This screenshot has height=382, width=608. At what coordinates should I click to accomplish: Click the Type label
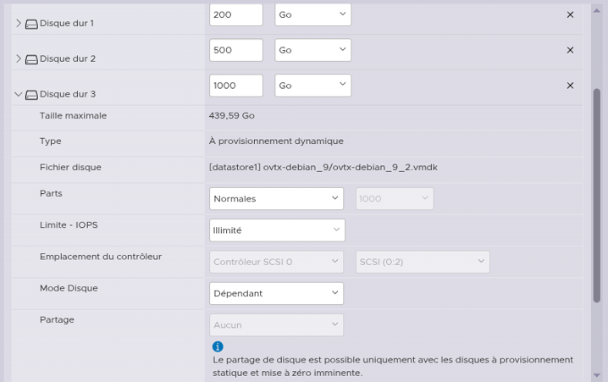[x=51, y=141]
